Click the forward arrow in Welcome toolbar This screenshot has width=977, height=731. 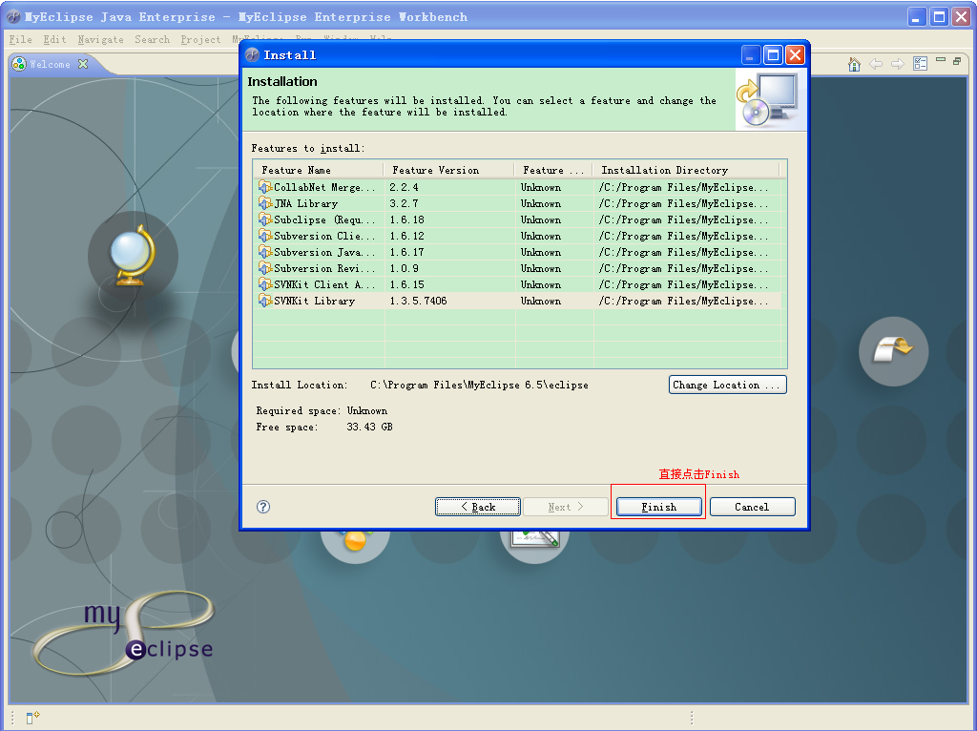point(898,64)
